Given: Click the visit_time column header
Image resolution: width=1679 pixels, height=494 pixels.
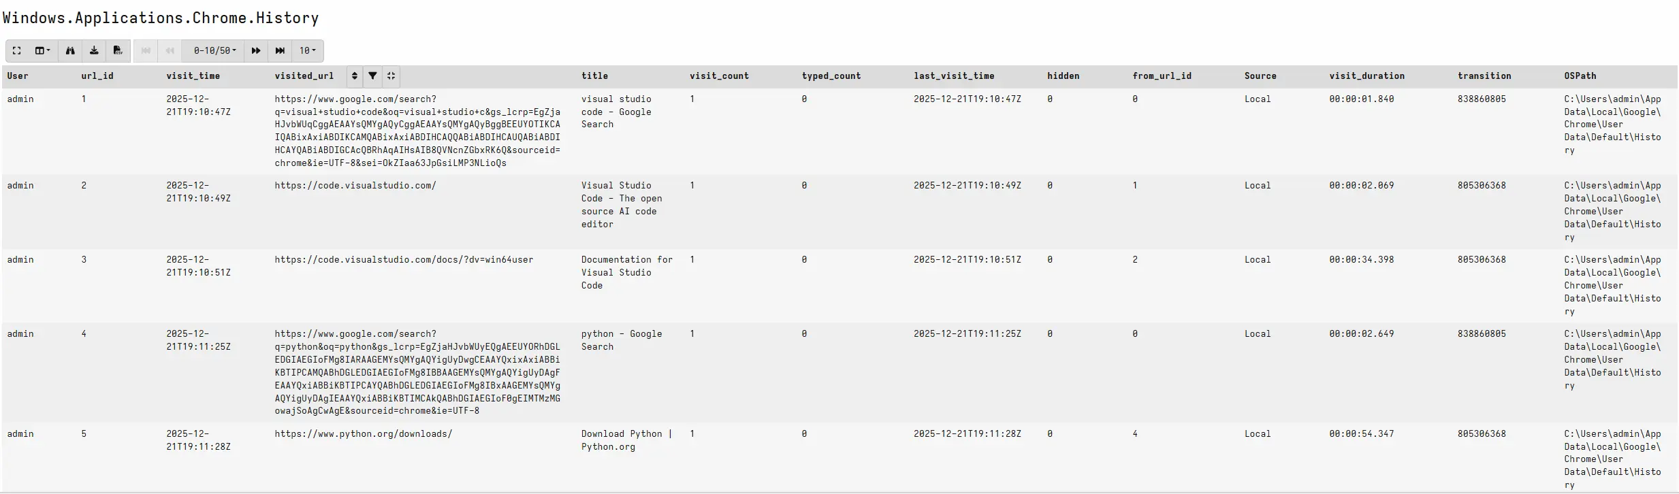Looking at the screenshot, I should [193, 76].
